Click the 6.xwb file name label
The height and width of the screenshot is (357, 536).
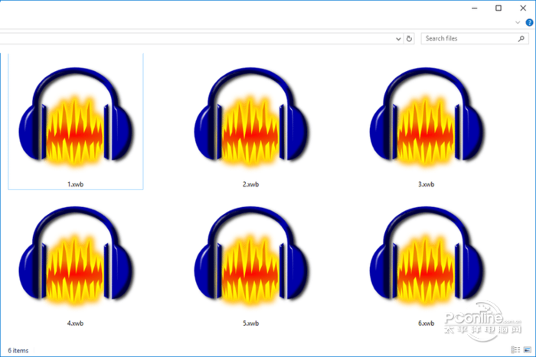coord(426,323)
